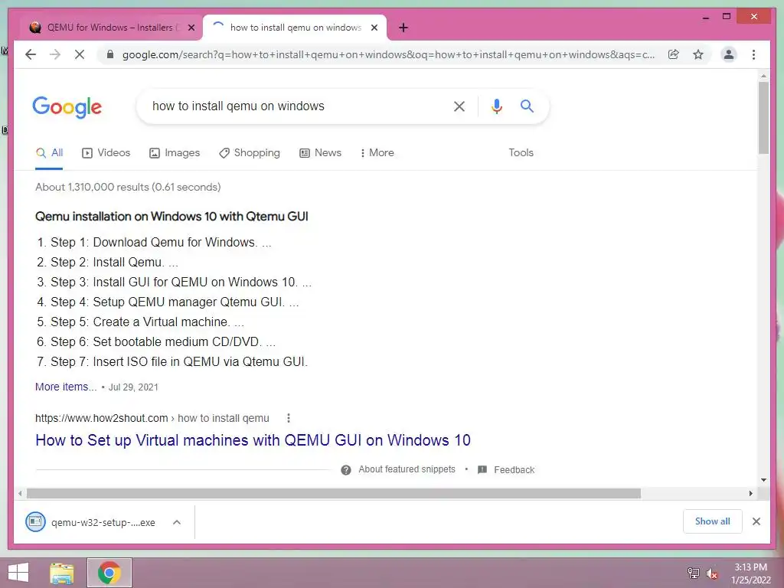Image resolution: width=784 pixels, height=588 pixels.
Task: Click the network tray icon
Action: [x=694, y=573]
